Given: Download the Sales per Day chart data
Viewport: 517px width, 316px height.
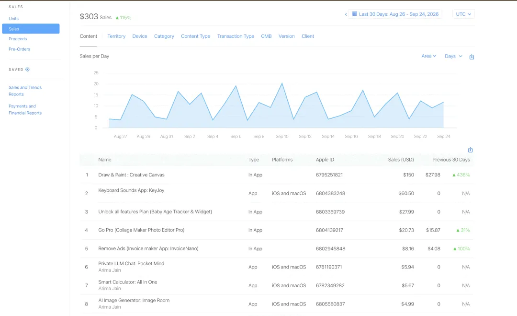Looking at the screenshot, I should [472, 57].
